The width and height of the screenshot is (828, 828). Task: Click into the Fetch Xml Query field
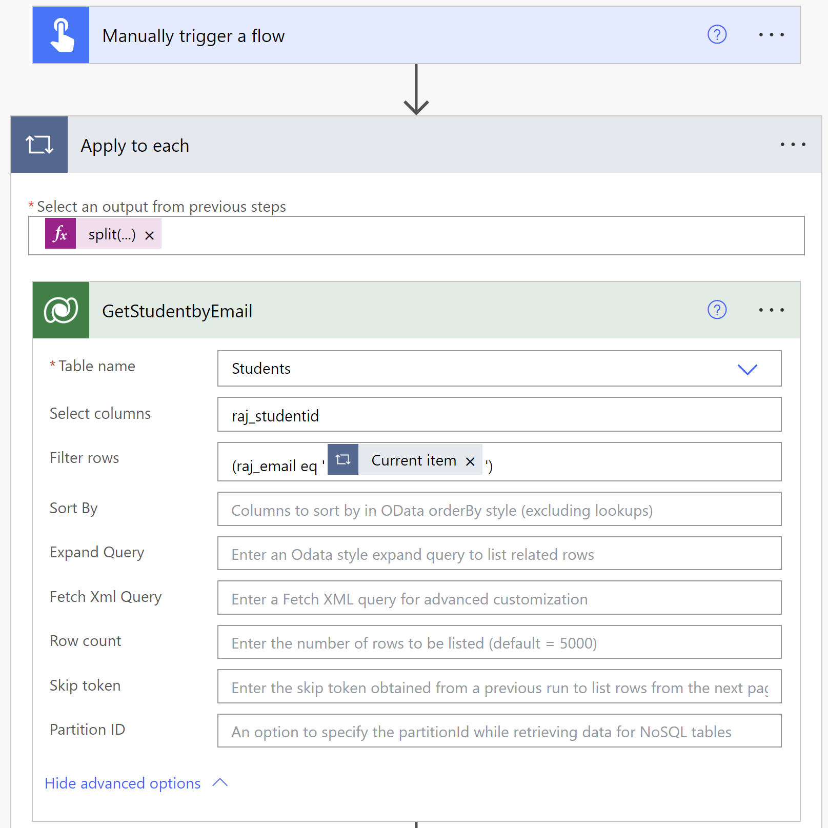(x=498, y=598)
